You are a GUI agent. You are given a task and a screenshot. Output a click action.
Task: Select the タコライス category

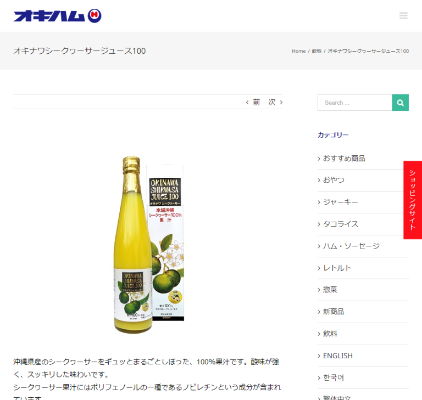point(340,224)
